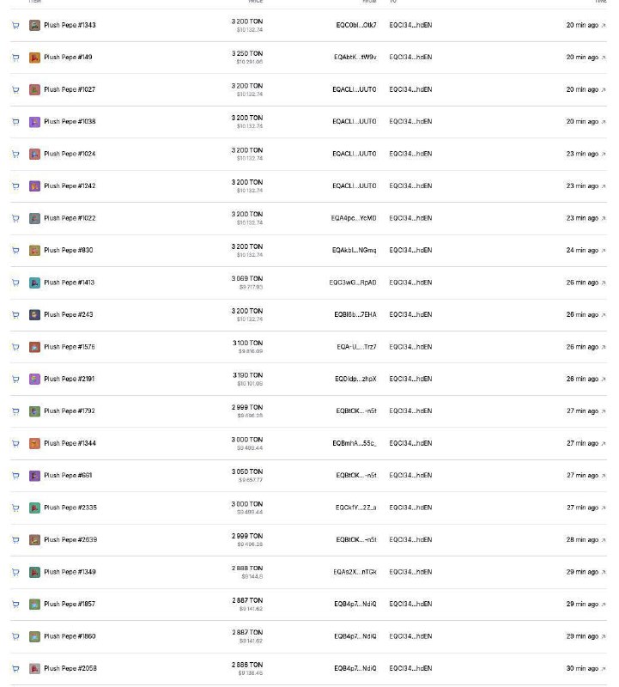Open the Plush Pepe #1344 thumbnail image
Image resolution: width=619 pixels, height=687 pixels.
[34, 443]
